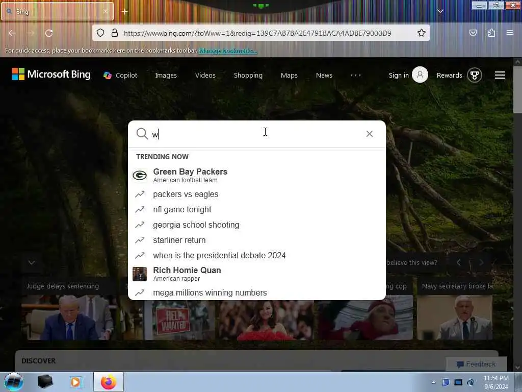Screen dimensions: 522x392
Task: Click the padlock site info icon
Action: click(115, 33)
